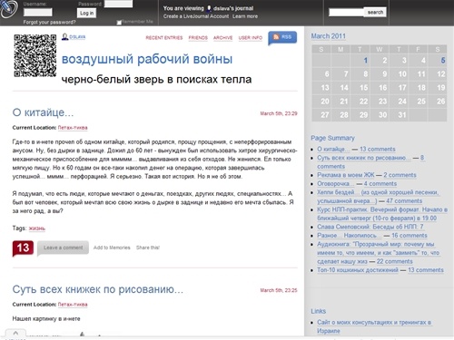Click calendar day 15
The width and height of the screenshot is (454, 340).
pos(363,88)
